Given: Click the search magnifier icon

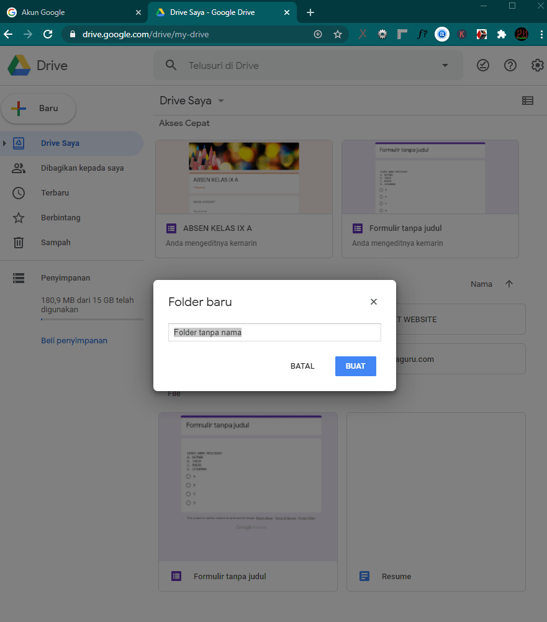Looking at the screenshot, I should tap(171, 65).
